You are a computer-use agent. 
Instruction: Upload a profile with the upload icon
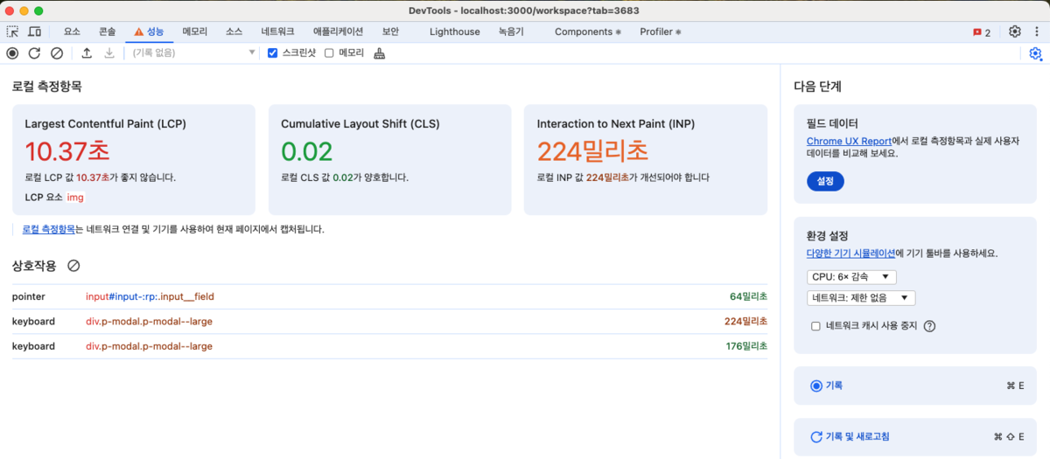(87, 53)
